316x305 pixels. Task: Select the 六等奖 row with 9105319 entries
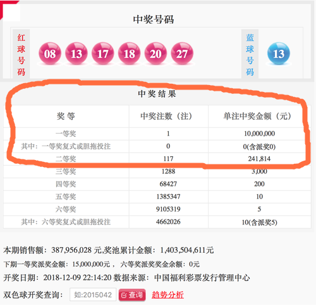click(157, 209)
